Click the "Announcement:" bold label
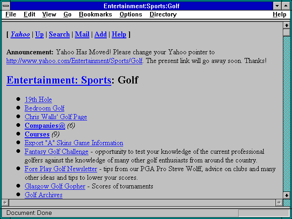This screenshot has height=219, width=292. click(x=30, y=52)
